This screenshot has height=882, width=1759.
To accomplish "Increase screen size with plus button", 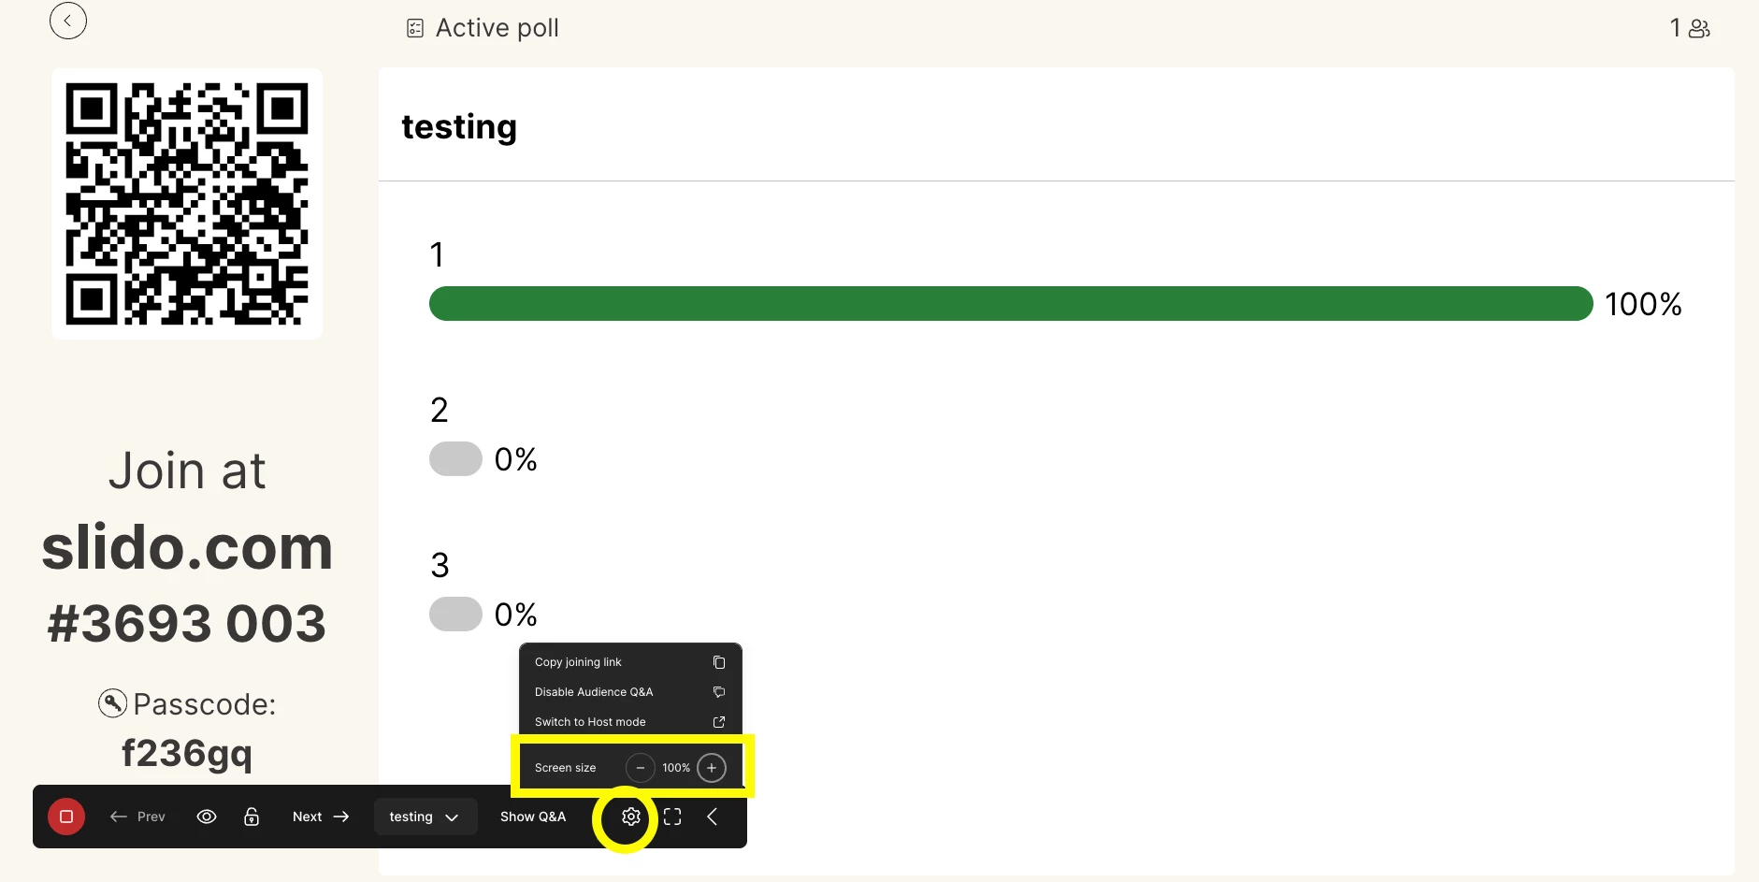I will pos(712,768).
